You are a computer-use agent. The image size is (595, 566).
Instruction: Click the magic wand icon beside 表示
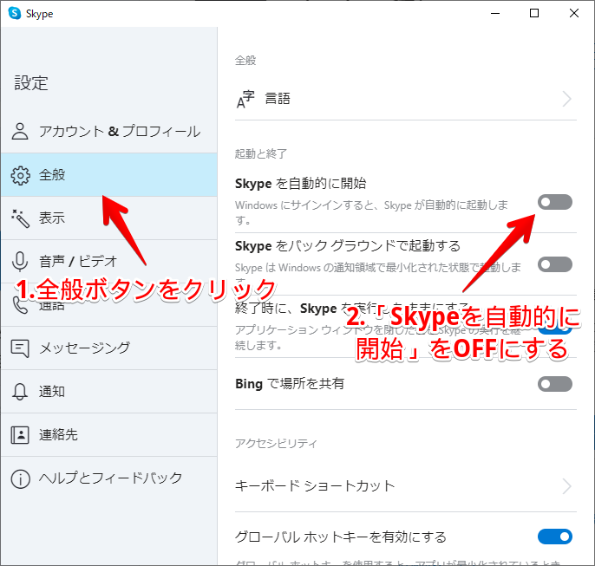coord(20,218)
